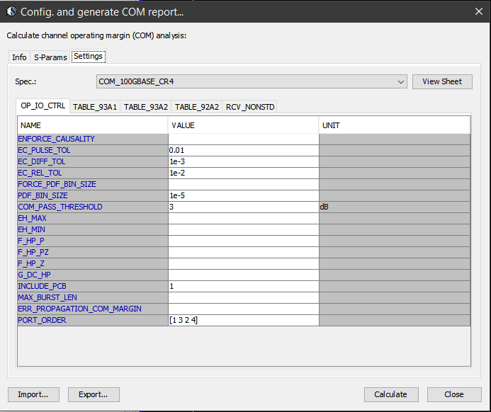This screenshot has height=412, width=491.
Task: Edit the COM_PASS_THRESHOLD value cell
Action: tap(243, 207)
